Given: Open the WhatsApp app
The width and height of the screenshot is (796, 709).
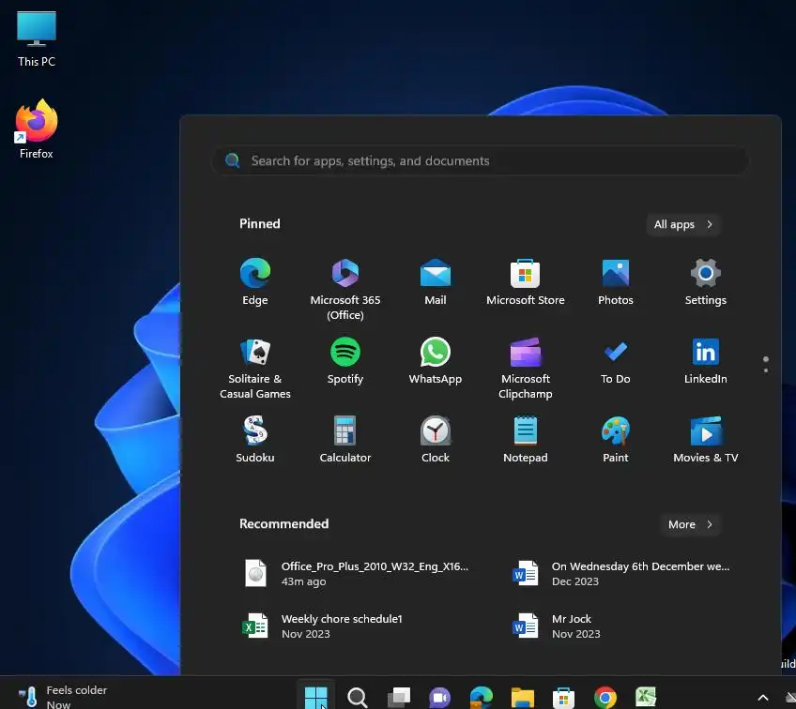Looking at the screenshot, I should tap(435, 360).
